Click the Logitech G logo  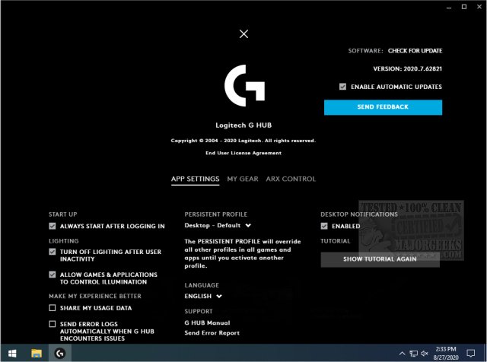(245, 86)
